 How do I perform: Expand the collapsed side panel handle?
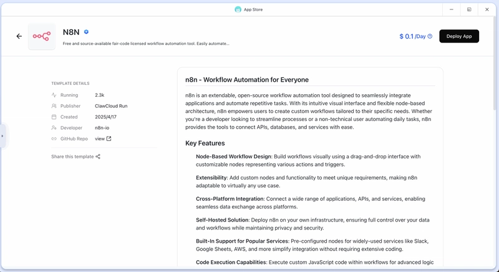pos(2,136)
